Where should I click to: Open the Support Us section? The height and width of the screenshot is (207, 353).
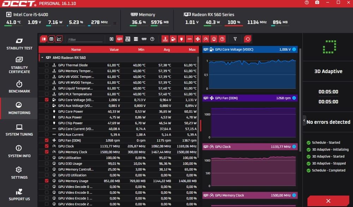tap(19, 195)
